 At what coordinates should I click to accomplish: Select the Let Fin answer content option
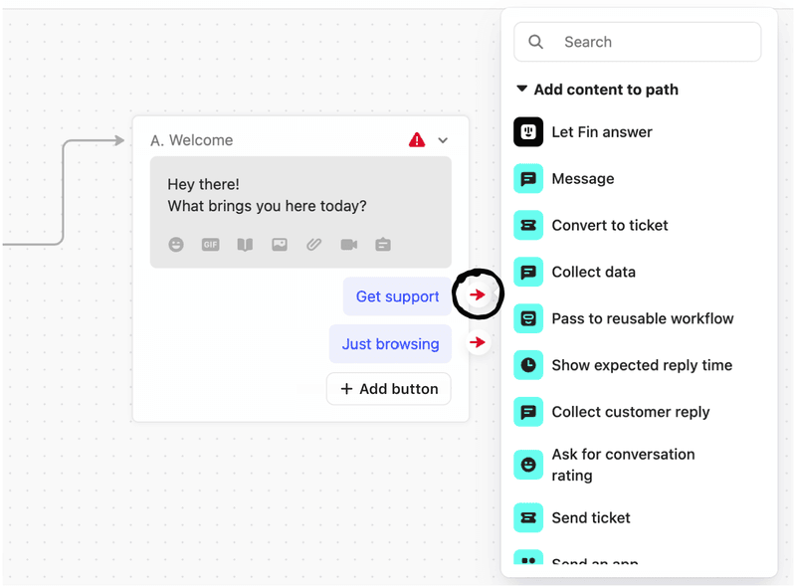point(601,131)
